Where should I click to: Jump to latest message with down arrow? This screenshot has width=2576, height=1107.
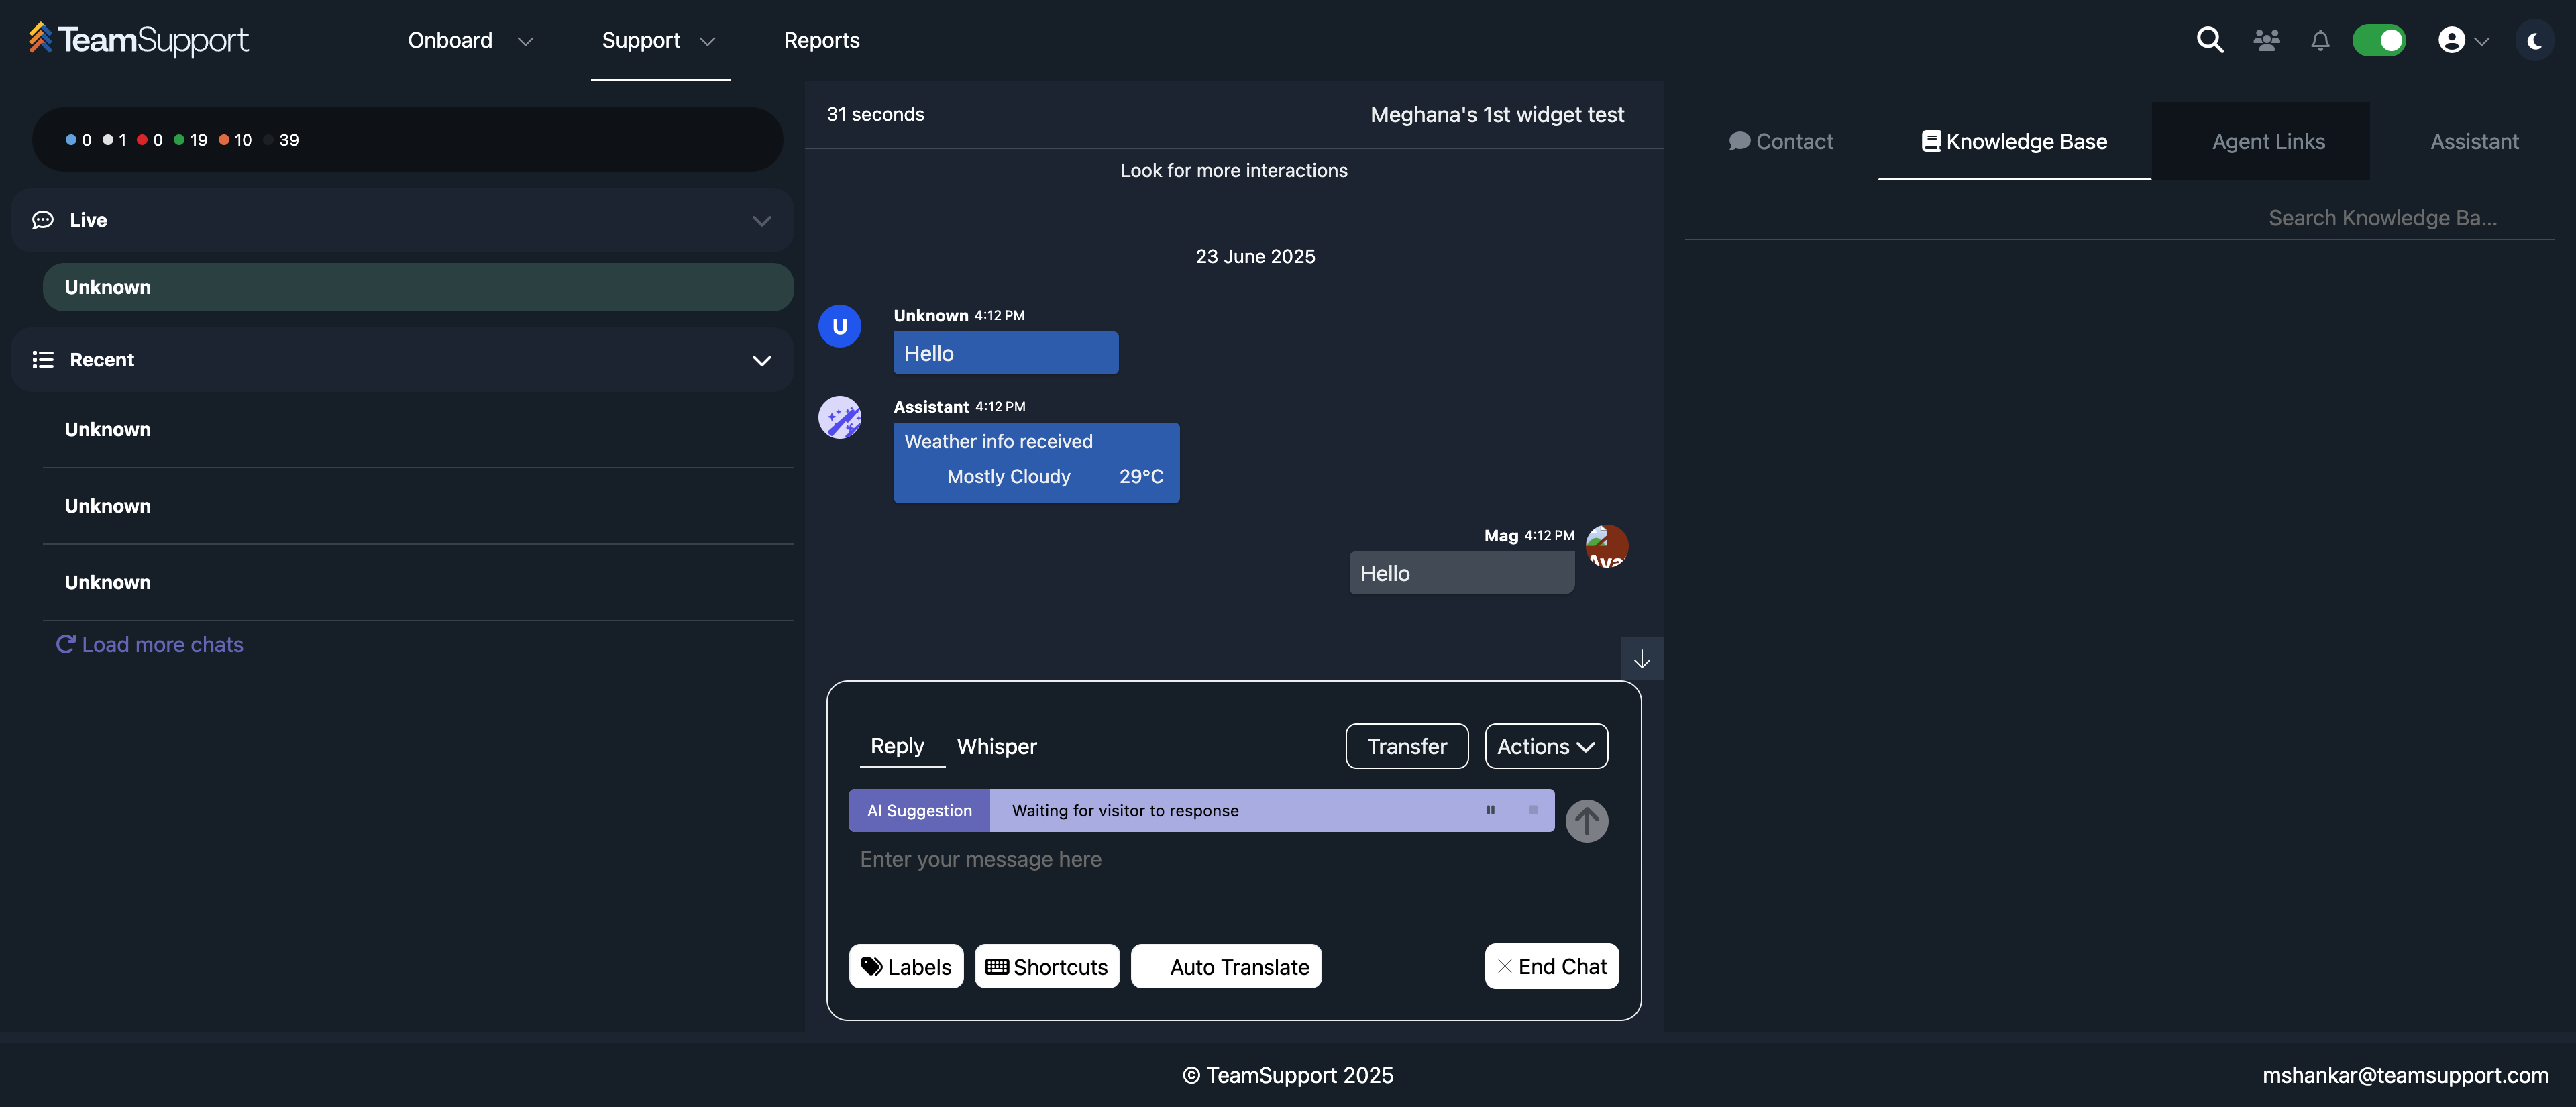(x=1641, y=659)
